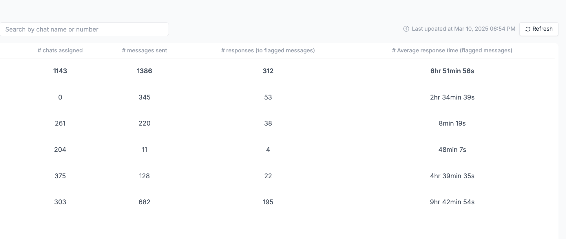Select the total 1143 chats assigned cell
Image resolution: width=566 pixels, height=239 pixels.
(x=60, y=71)
